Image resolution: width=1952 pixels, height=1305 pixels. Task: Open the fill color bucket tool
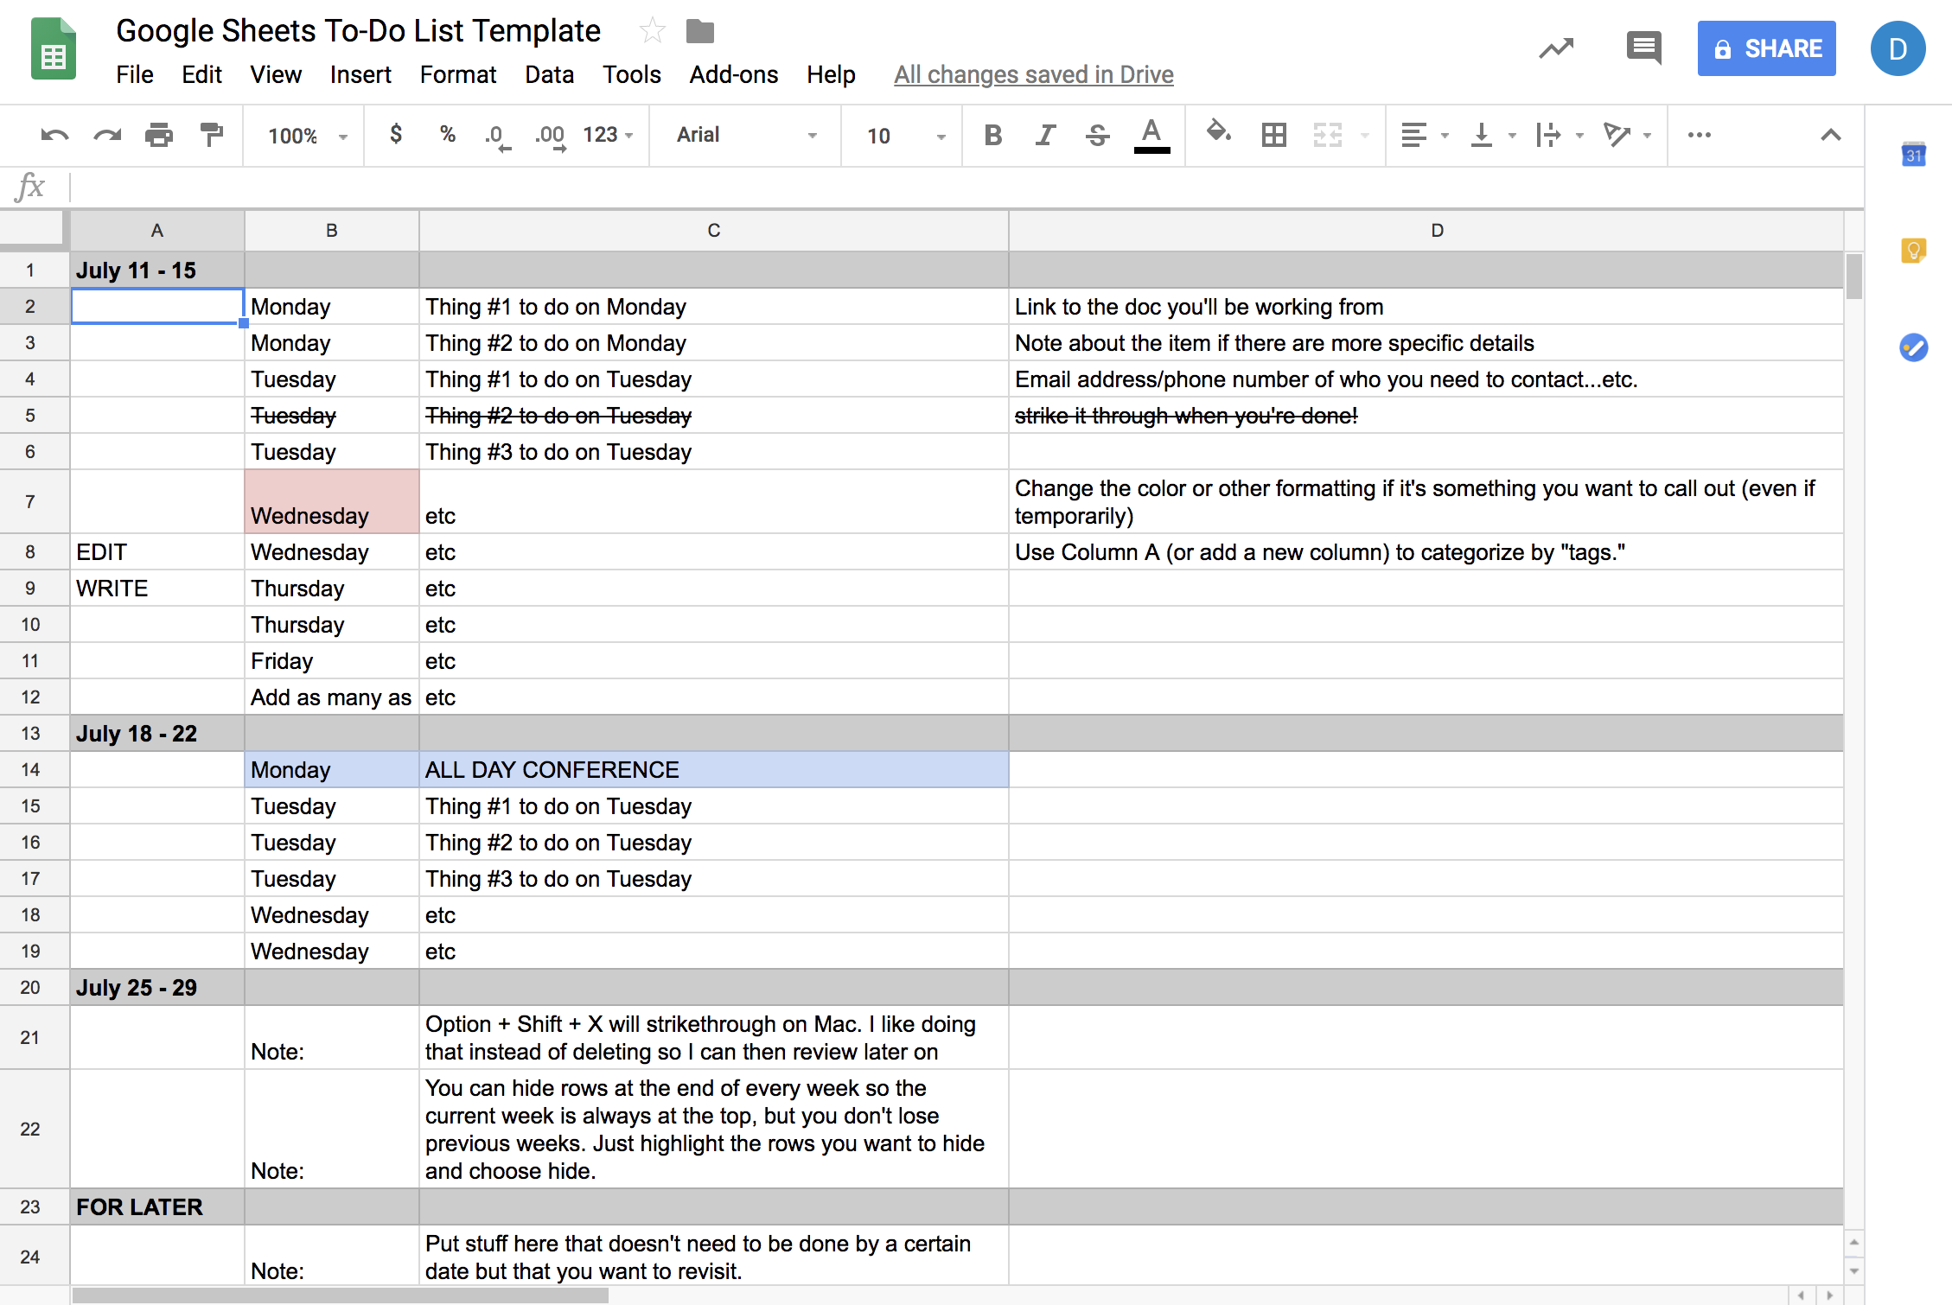(x=1218, y=133)
